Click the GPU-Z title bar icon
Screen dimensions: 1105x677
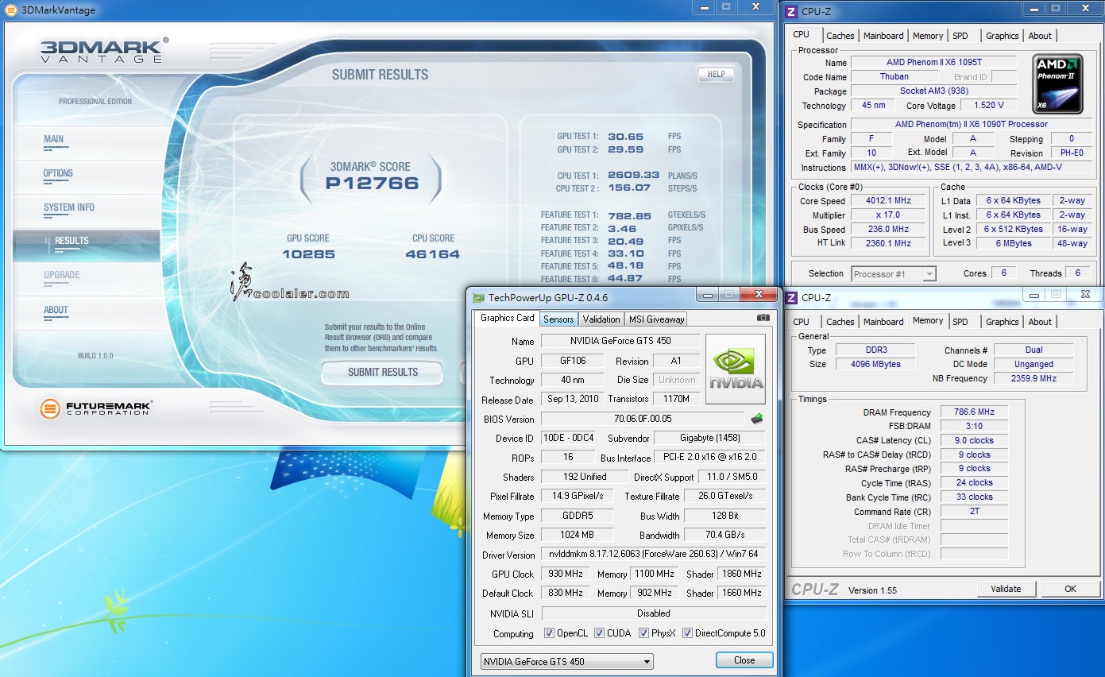[479, 298]
